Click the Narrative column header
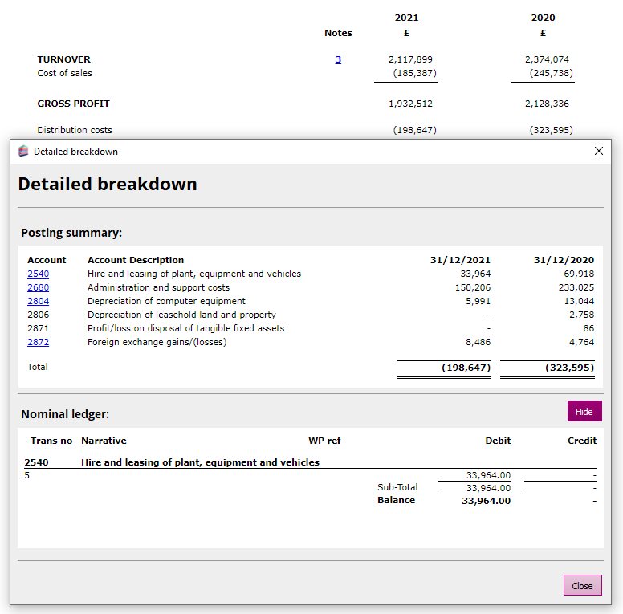 (104, 441)
